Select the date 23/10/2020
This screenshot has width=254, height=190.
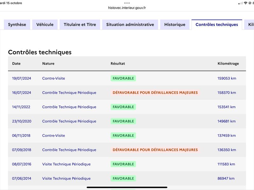[x=22, y=121]
